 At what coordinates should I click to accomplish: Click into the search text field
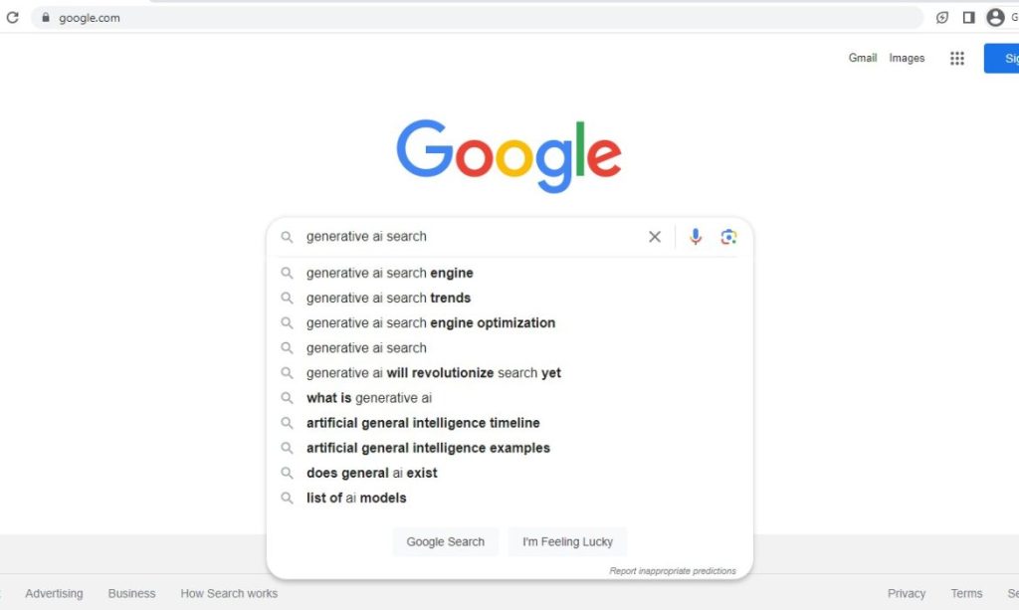pos(468,237)
